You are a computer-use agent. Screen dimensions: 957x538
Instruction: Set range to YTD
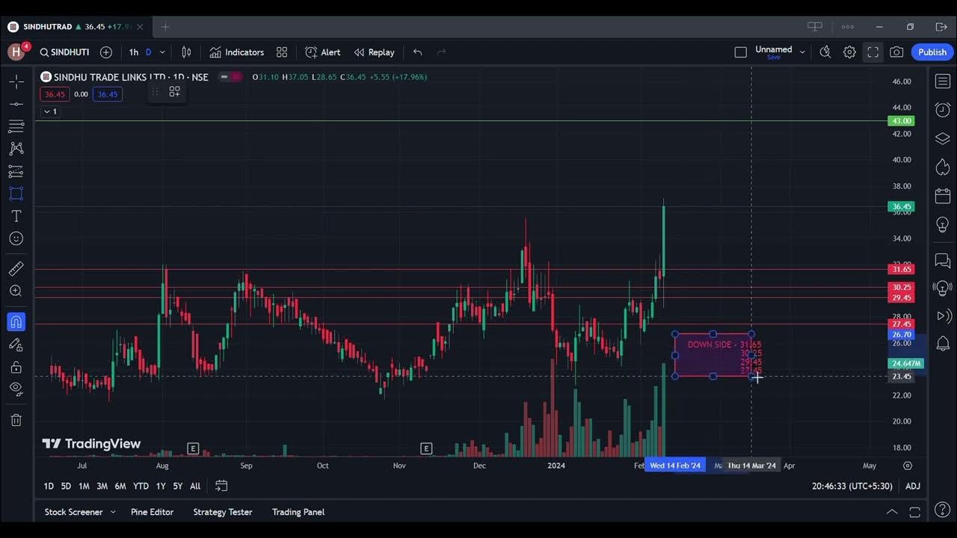[141, 486]
